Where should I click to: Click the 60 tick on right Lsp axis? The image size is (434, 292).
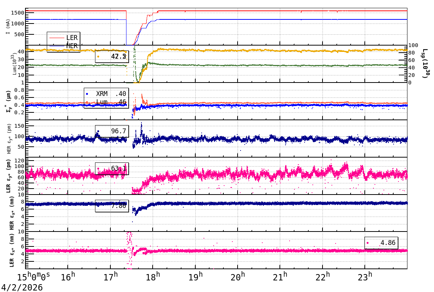tap(412, 60)
